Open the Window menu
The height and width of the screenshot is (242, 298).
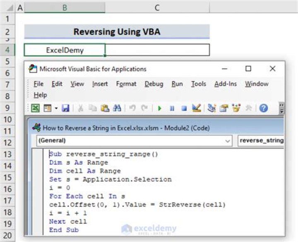click(x=257, y=84)
